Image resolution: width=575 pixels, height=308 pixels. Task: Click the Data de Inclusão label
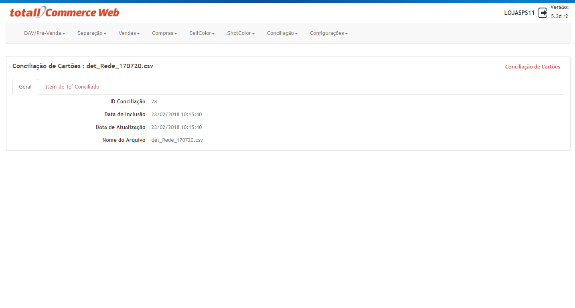click(x=125, y=115)
